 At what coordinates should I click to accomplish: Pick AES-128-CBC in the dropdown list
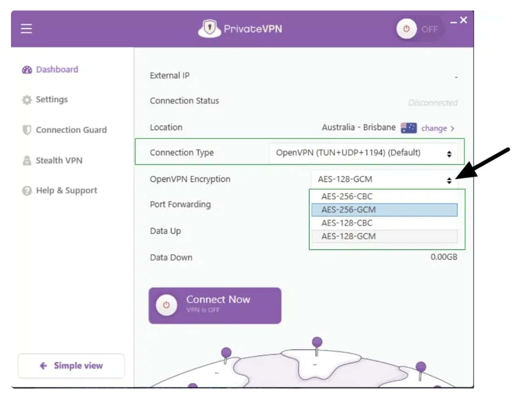[384, 223]
